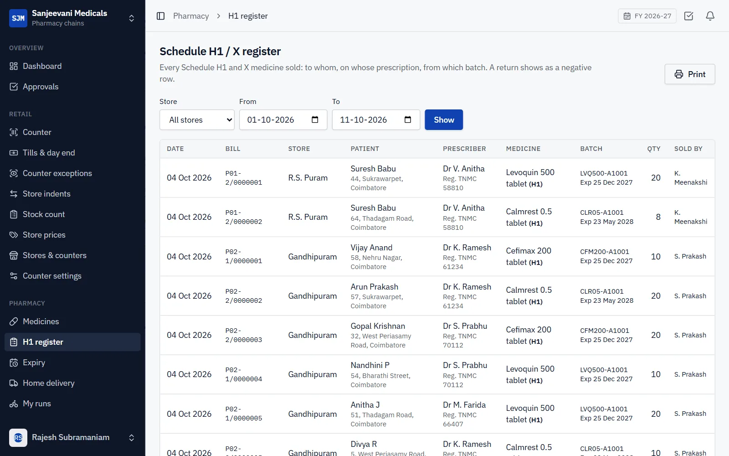Screen dimensions: 729x456
Task: Click the Pharmacy breadcrumb link
Action: click(x=191, y=16)
